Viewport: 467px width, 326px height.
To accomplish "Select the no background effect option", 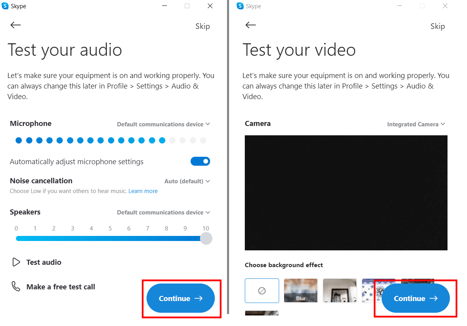I will (262, 291).
